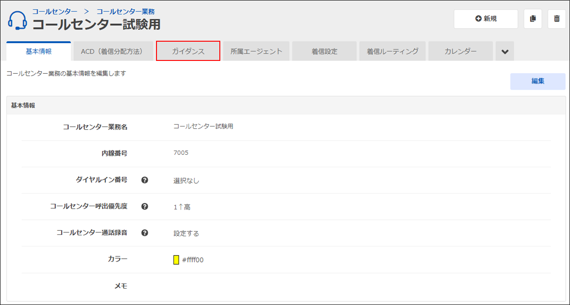Go to the カレンダー tab
Viewport: 570px width, 305px height.
click(x=461, y=51)
